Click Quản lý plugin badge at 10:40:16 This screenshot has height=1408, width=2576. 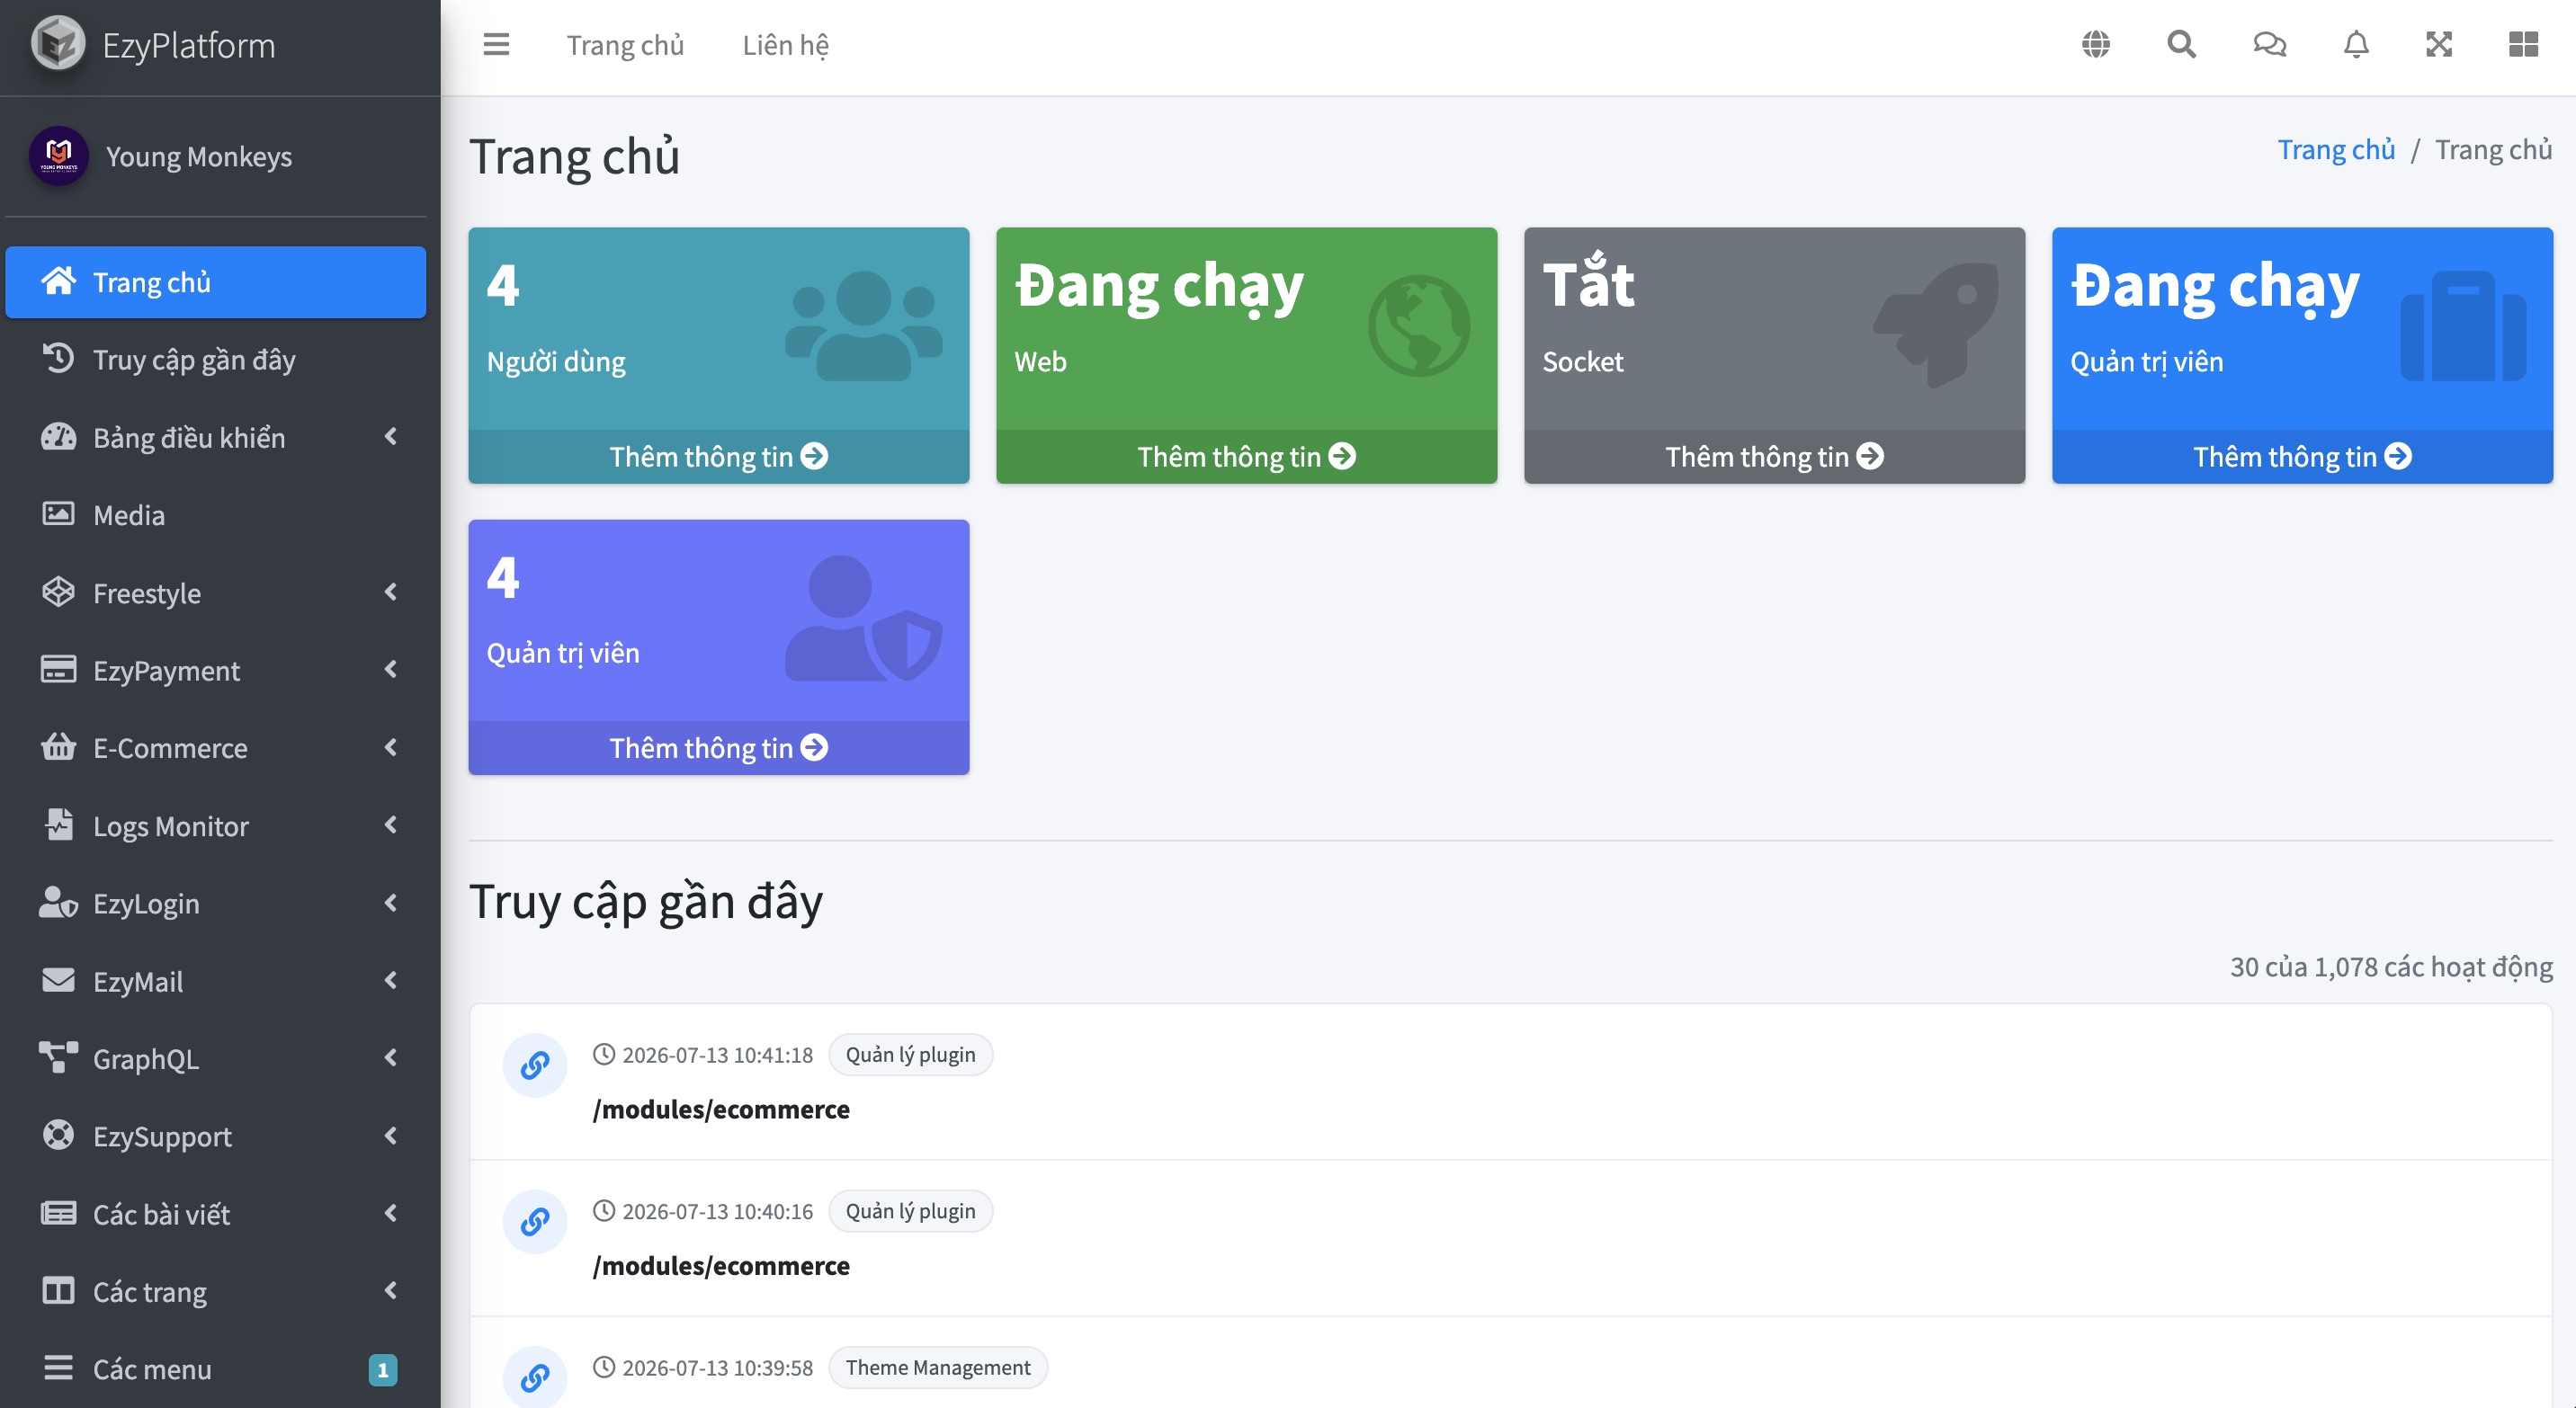(910, 1210)
